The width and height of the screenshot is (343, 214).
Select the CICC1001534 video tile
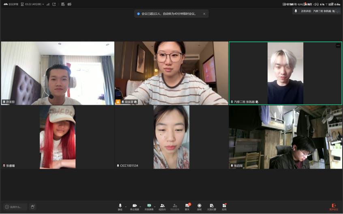coord(171,137)
